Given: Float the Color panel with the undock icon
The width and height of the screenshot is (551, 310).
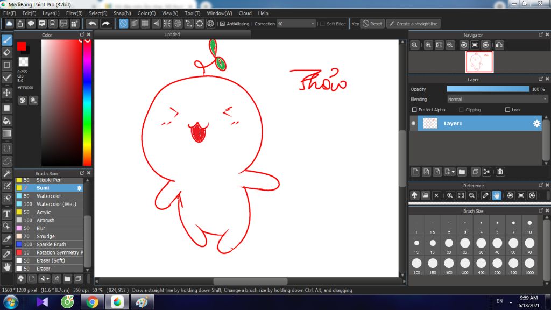Looking at the screenshot, I should coord(82,34).
